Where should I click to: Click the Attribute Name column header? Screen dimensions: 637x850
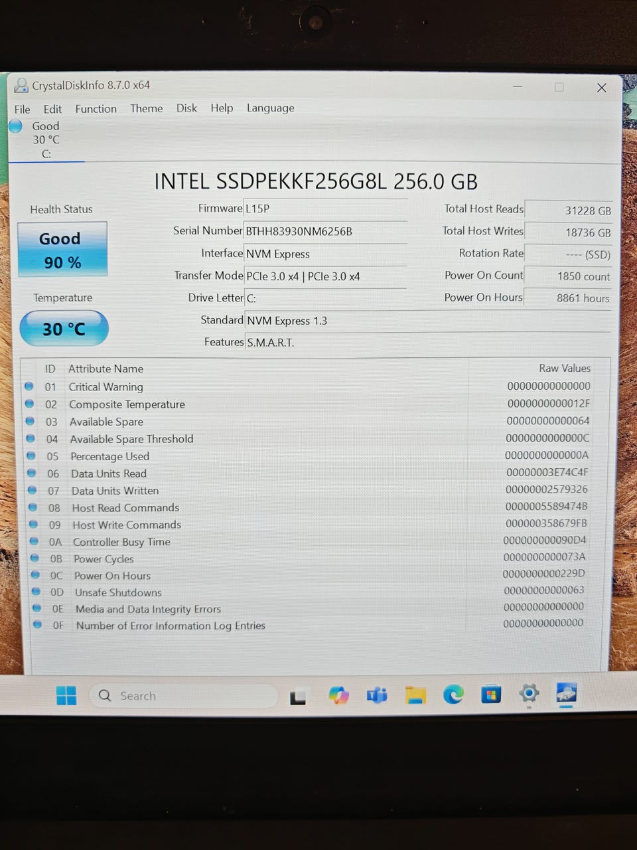(106, 369)
